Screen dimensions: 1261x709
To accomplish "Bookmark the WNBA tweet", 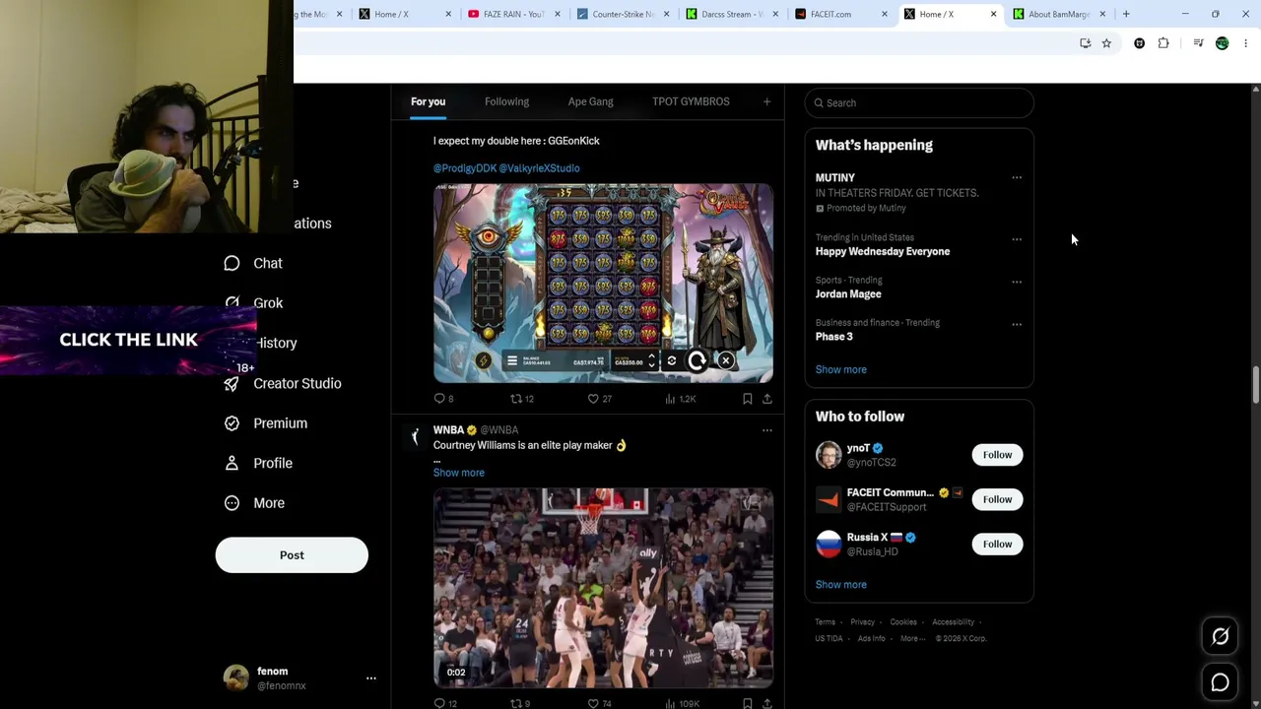I will pyautogui.click(x=747, y=703).
